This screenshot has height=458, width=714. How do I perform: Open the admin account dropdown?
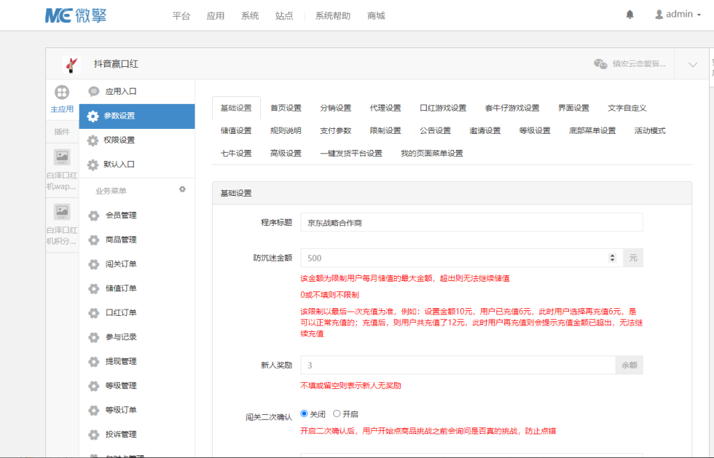pyautogui.click(x=676, y=13)
